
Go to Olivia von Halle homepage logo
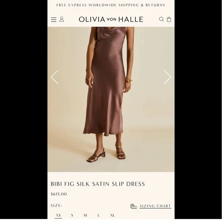[x=111, y=20]
